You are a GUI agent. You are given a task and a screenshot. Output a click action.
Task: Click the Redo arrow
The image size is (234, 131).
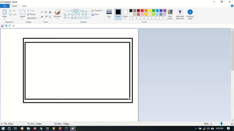(x=10, y=26)
